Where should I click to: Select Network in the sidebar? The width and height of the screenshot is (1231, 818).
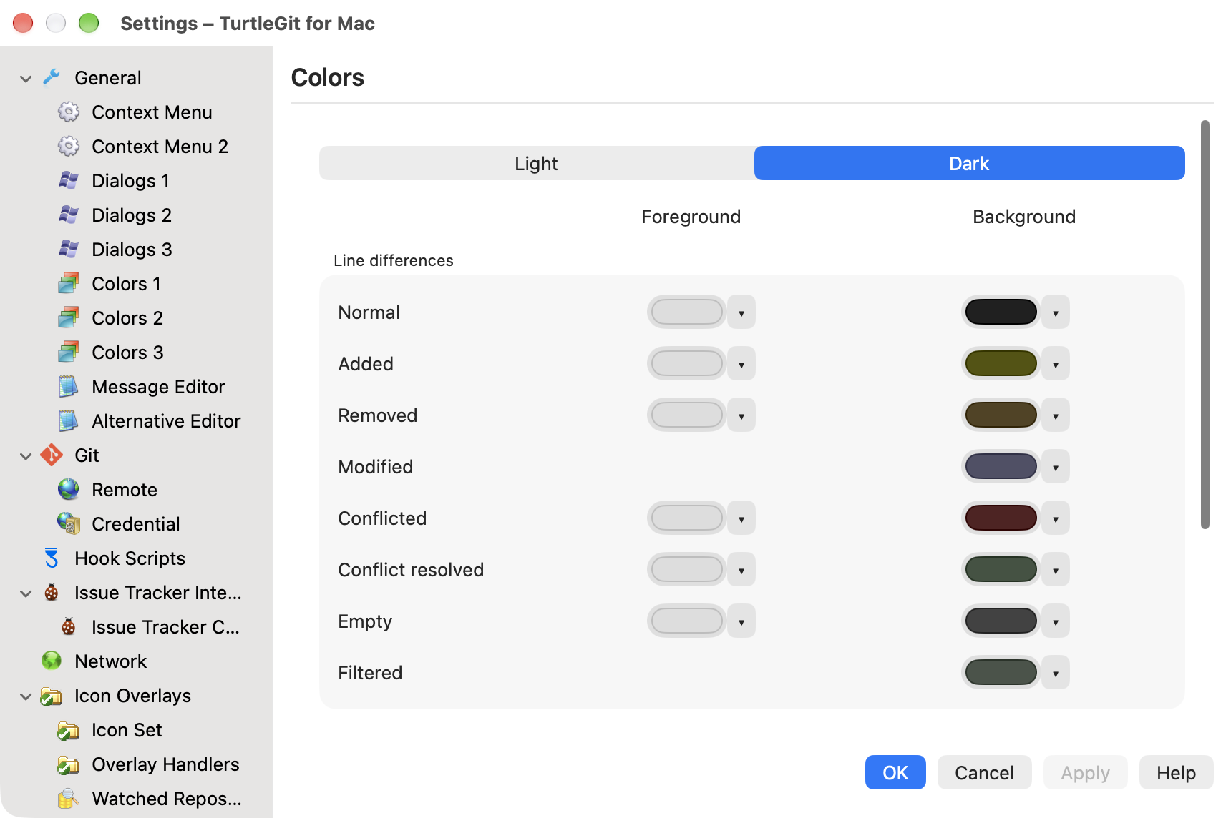click(110, 661)
